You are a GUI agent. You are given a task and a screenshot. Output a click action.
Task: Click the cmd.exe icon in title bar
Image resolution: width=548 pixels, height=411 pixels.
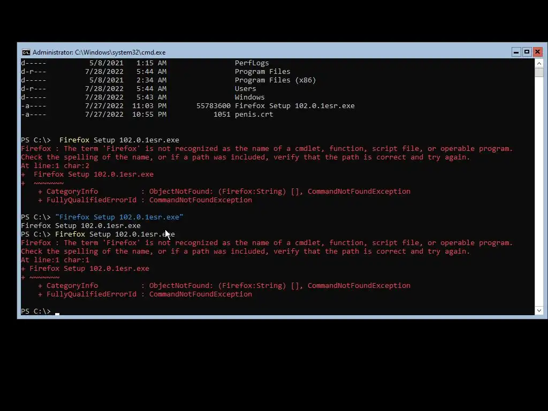click(26, 52)
